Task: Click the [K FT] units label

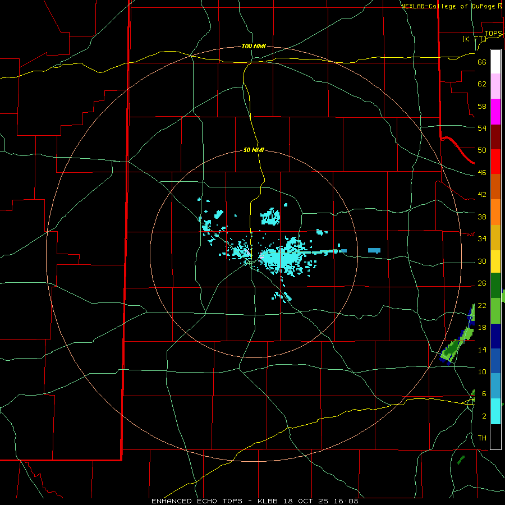Action: coord(474,39)
